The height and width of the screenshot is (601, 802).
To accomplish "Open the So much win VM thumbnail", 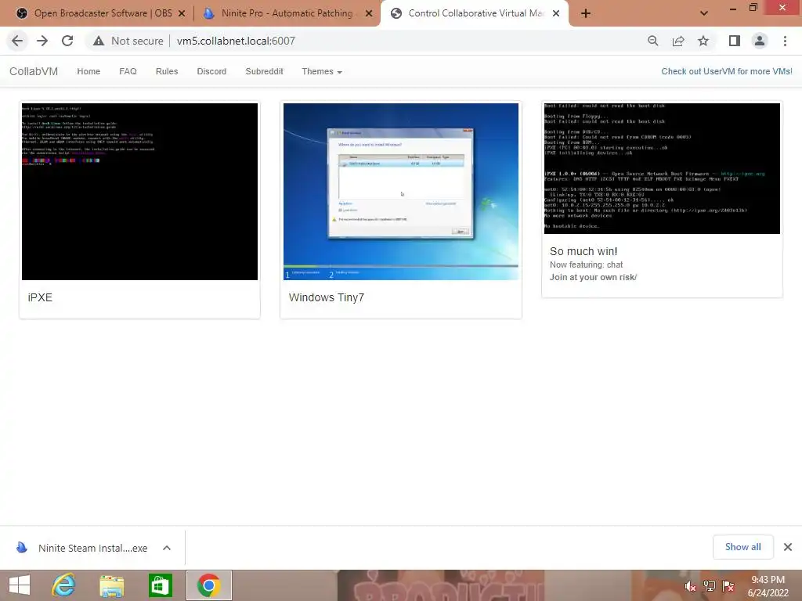I will point(662,169).
